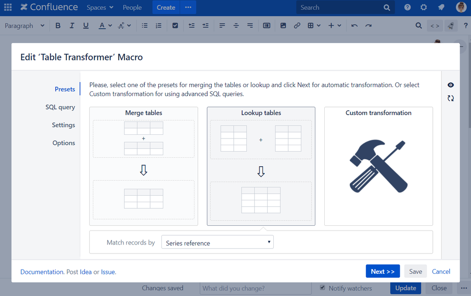
Task: Save the macro settings
Action: pos(415,271)
